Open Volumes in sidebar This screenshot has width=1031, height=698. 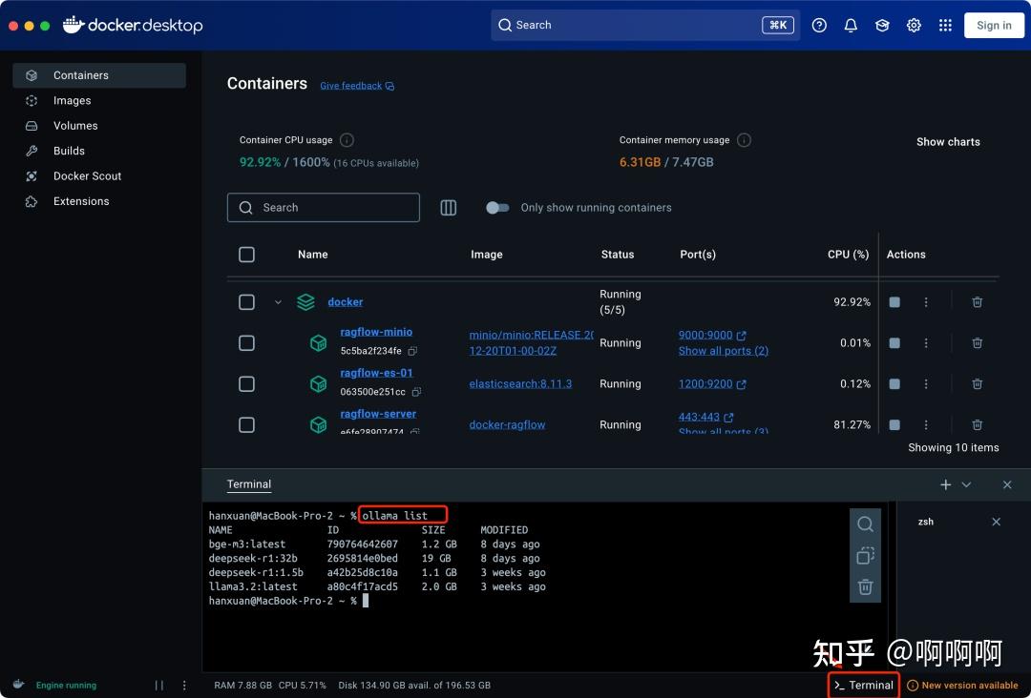(x=99, y=126)
